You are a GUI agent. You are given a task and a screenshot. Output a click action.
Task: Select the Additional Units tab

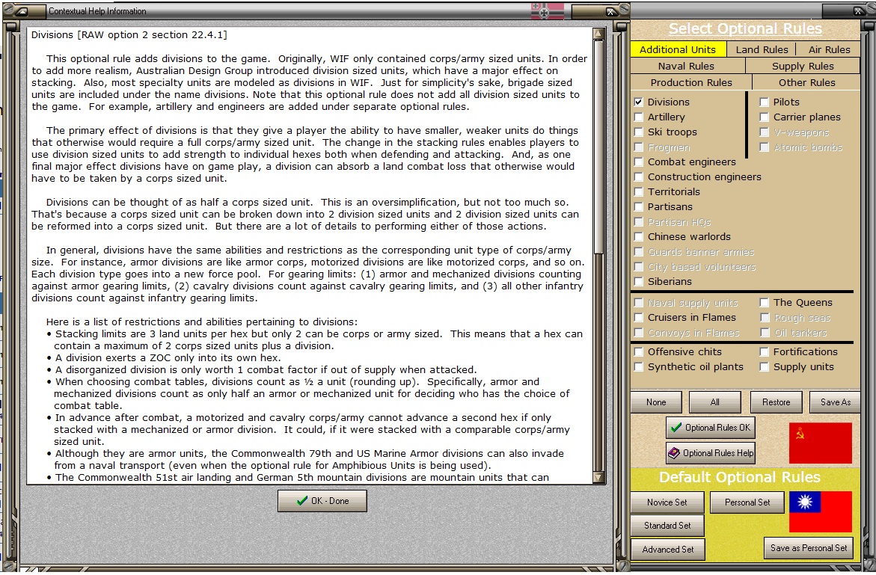[679, 49]
